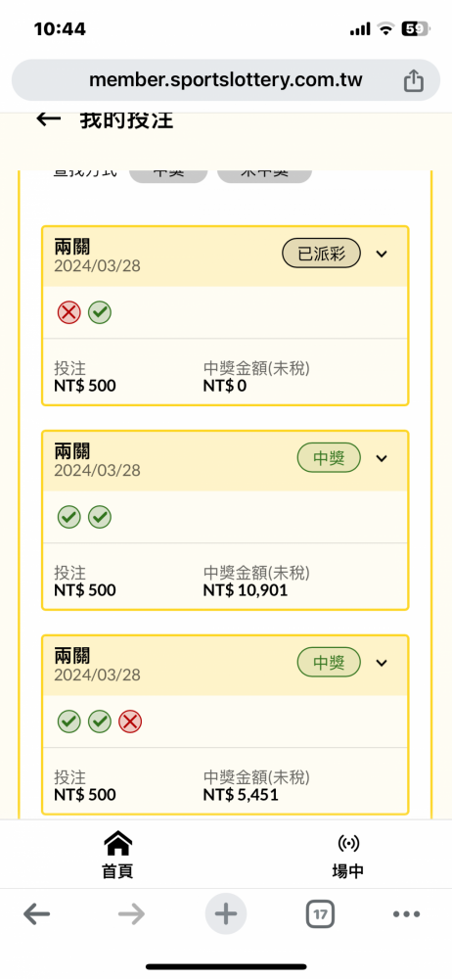
Task: Tap browser back arrow in bottom toolbar
Action: point(37,914)
